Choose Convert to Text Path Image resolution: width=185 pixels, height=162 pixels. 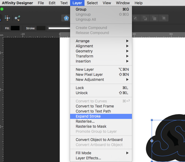coord(101,111)
